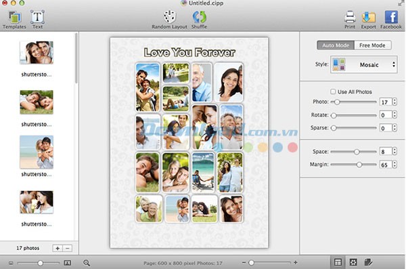Open the Templates tool
Viewport: 406px width, 269px height.
point(14,20)
